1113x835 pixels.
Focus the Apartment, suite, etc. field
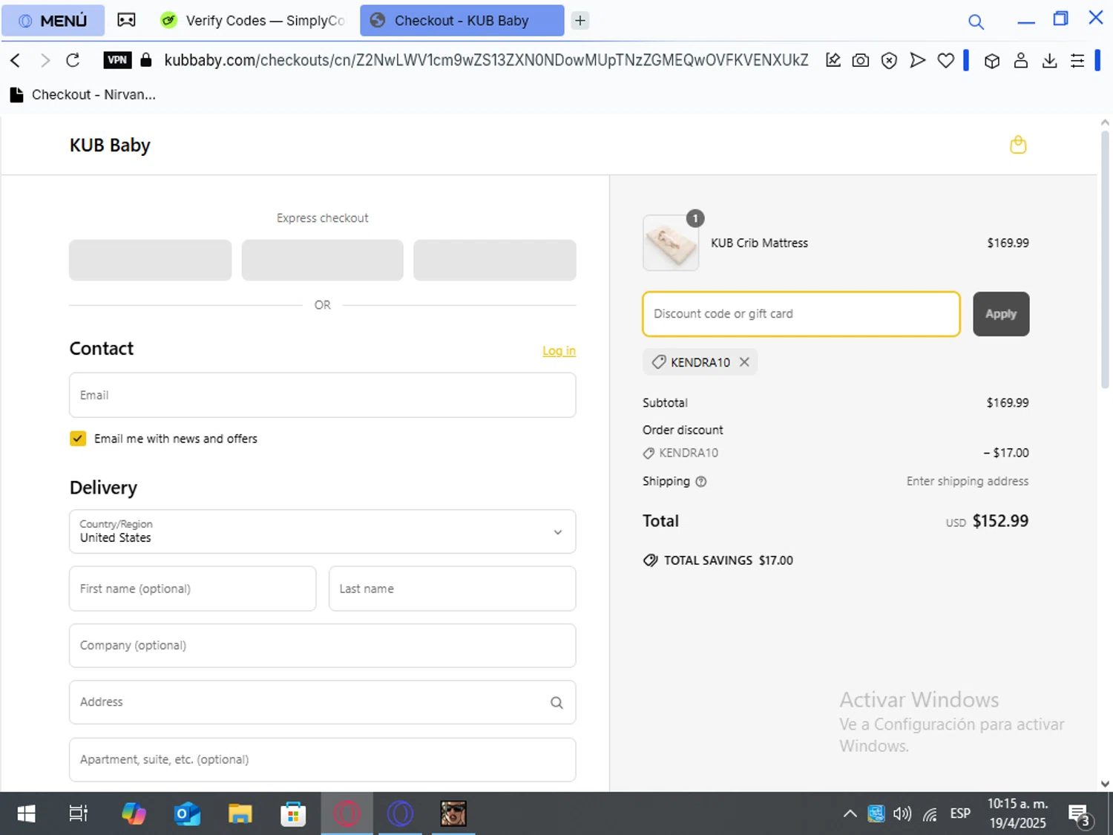pos(322,759)
